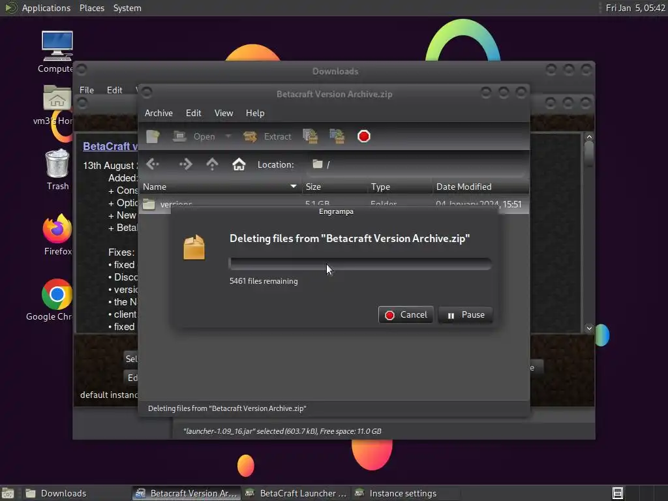Sort by the Size column header

click(x=335, y=187)
